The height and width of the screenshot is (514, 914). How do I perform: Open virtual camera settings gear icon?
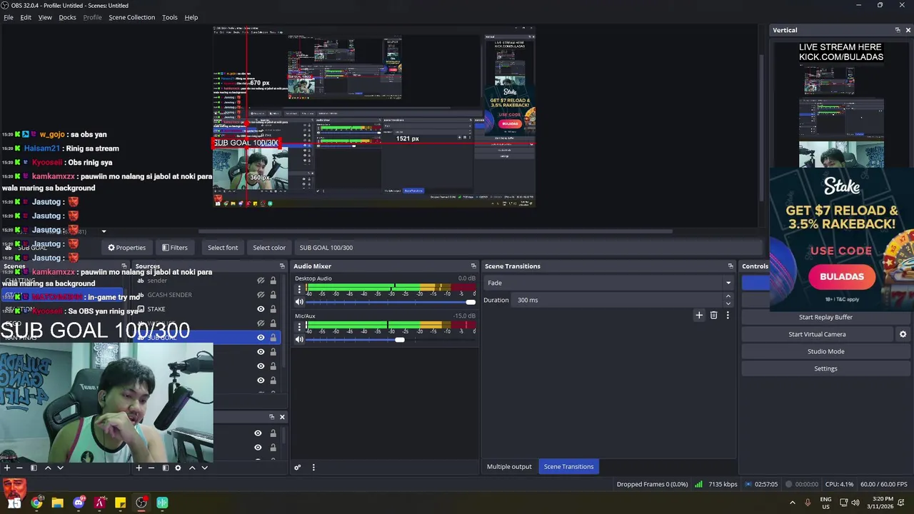[903, 334]
